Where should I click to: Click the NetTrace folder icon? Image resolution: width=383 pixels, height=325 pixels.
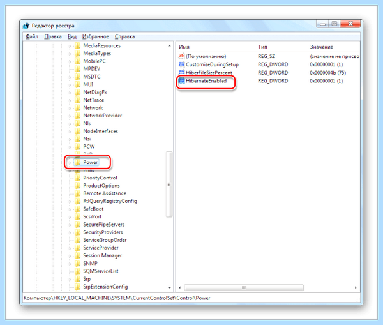(x=77, y=100)
